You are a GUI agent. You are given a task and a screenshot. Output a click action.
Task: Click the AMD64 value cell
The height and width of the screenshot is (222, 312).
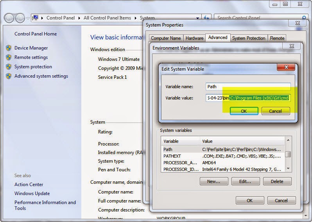click(x=209, y=163)
